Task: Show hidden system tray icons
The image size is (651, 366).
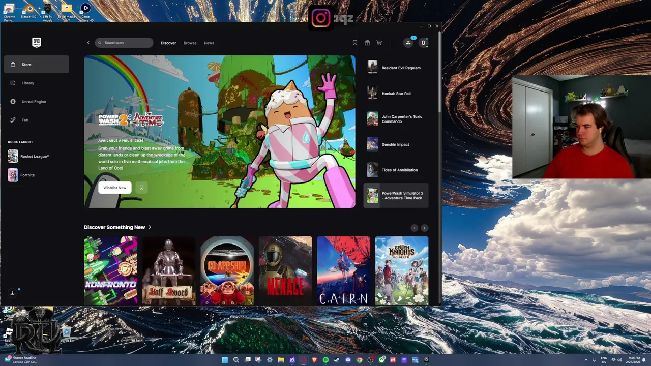Action: click(x=586, y=360)
